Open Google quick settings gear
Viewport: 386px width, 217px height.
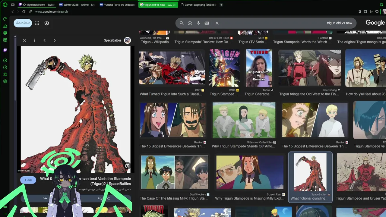[x=47, y=23]
